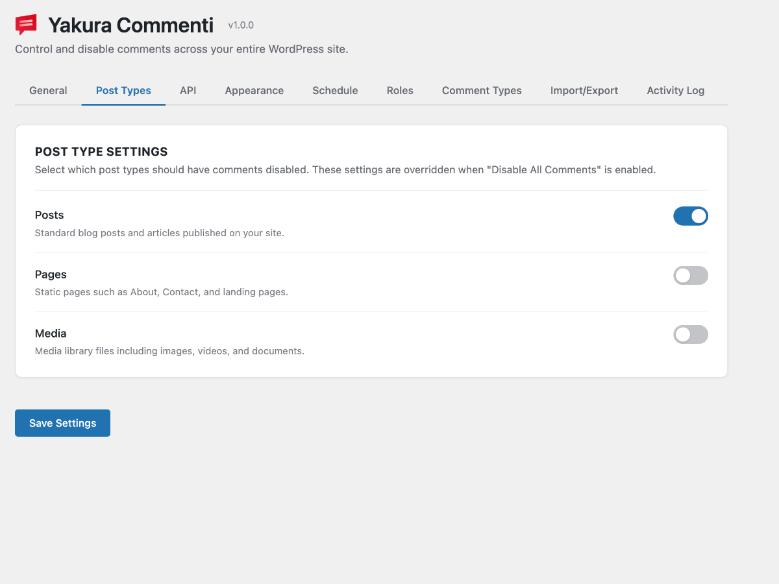
Task: Open the Schedule tab
Action: [x=335, y=90]
